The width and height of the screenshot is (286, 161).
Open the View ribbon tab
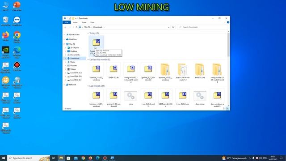click(x=93, y=22)
